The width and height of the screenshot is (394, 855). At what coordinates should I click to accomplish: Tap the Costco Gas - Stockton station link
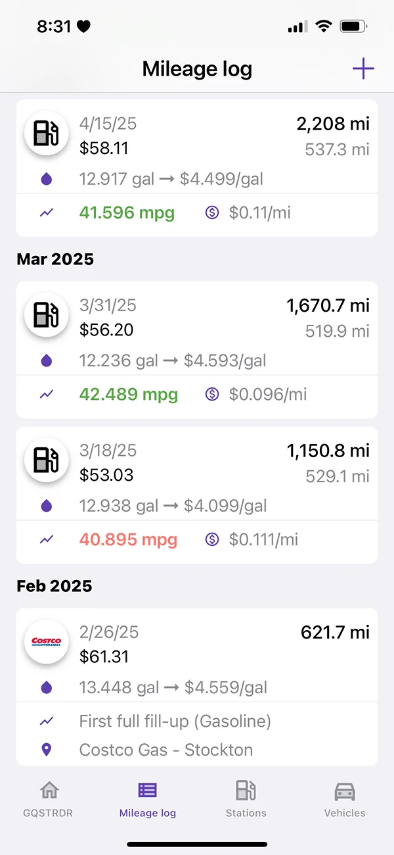coord(166,750)
